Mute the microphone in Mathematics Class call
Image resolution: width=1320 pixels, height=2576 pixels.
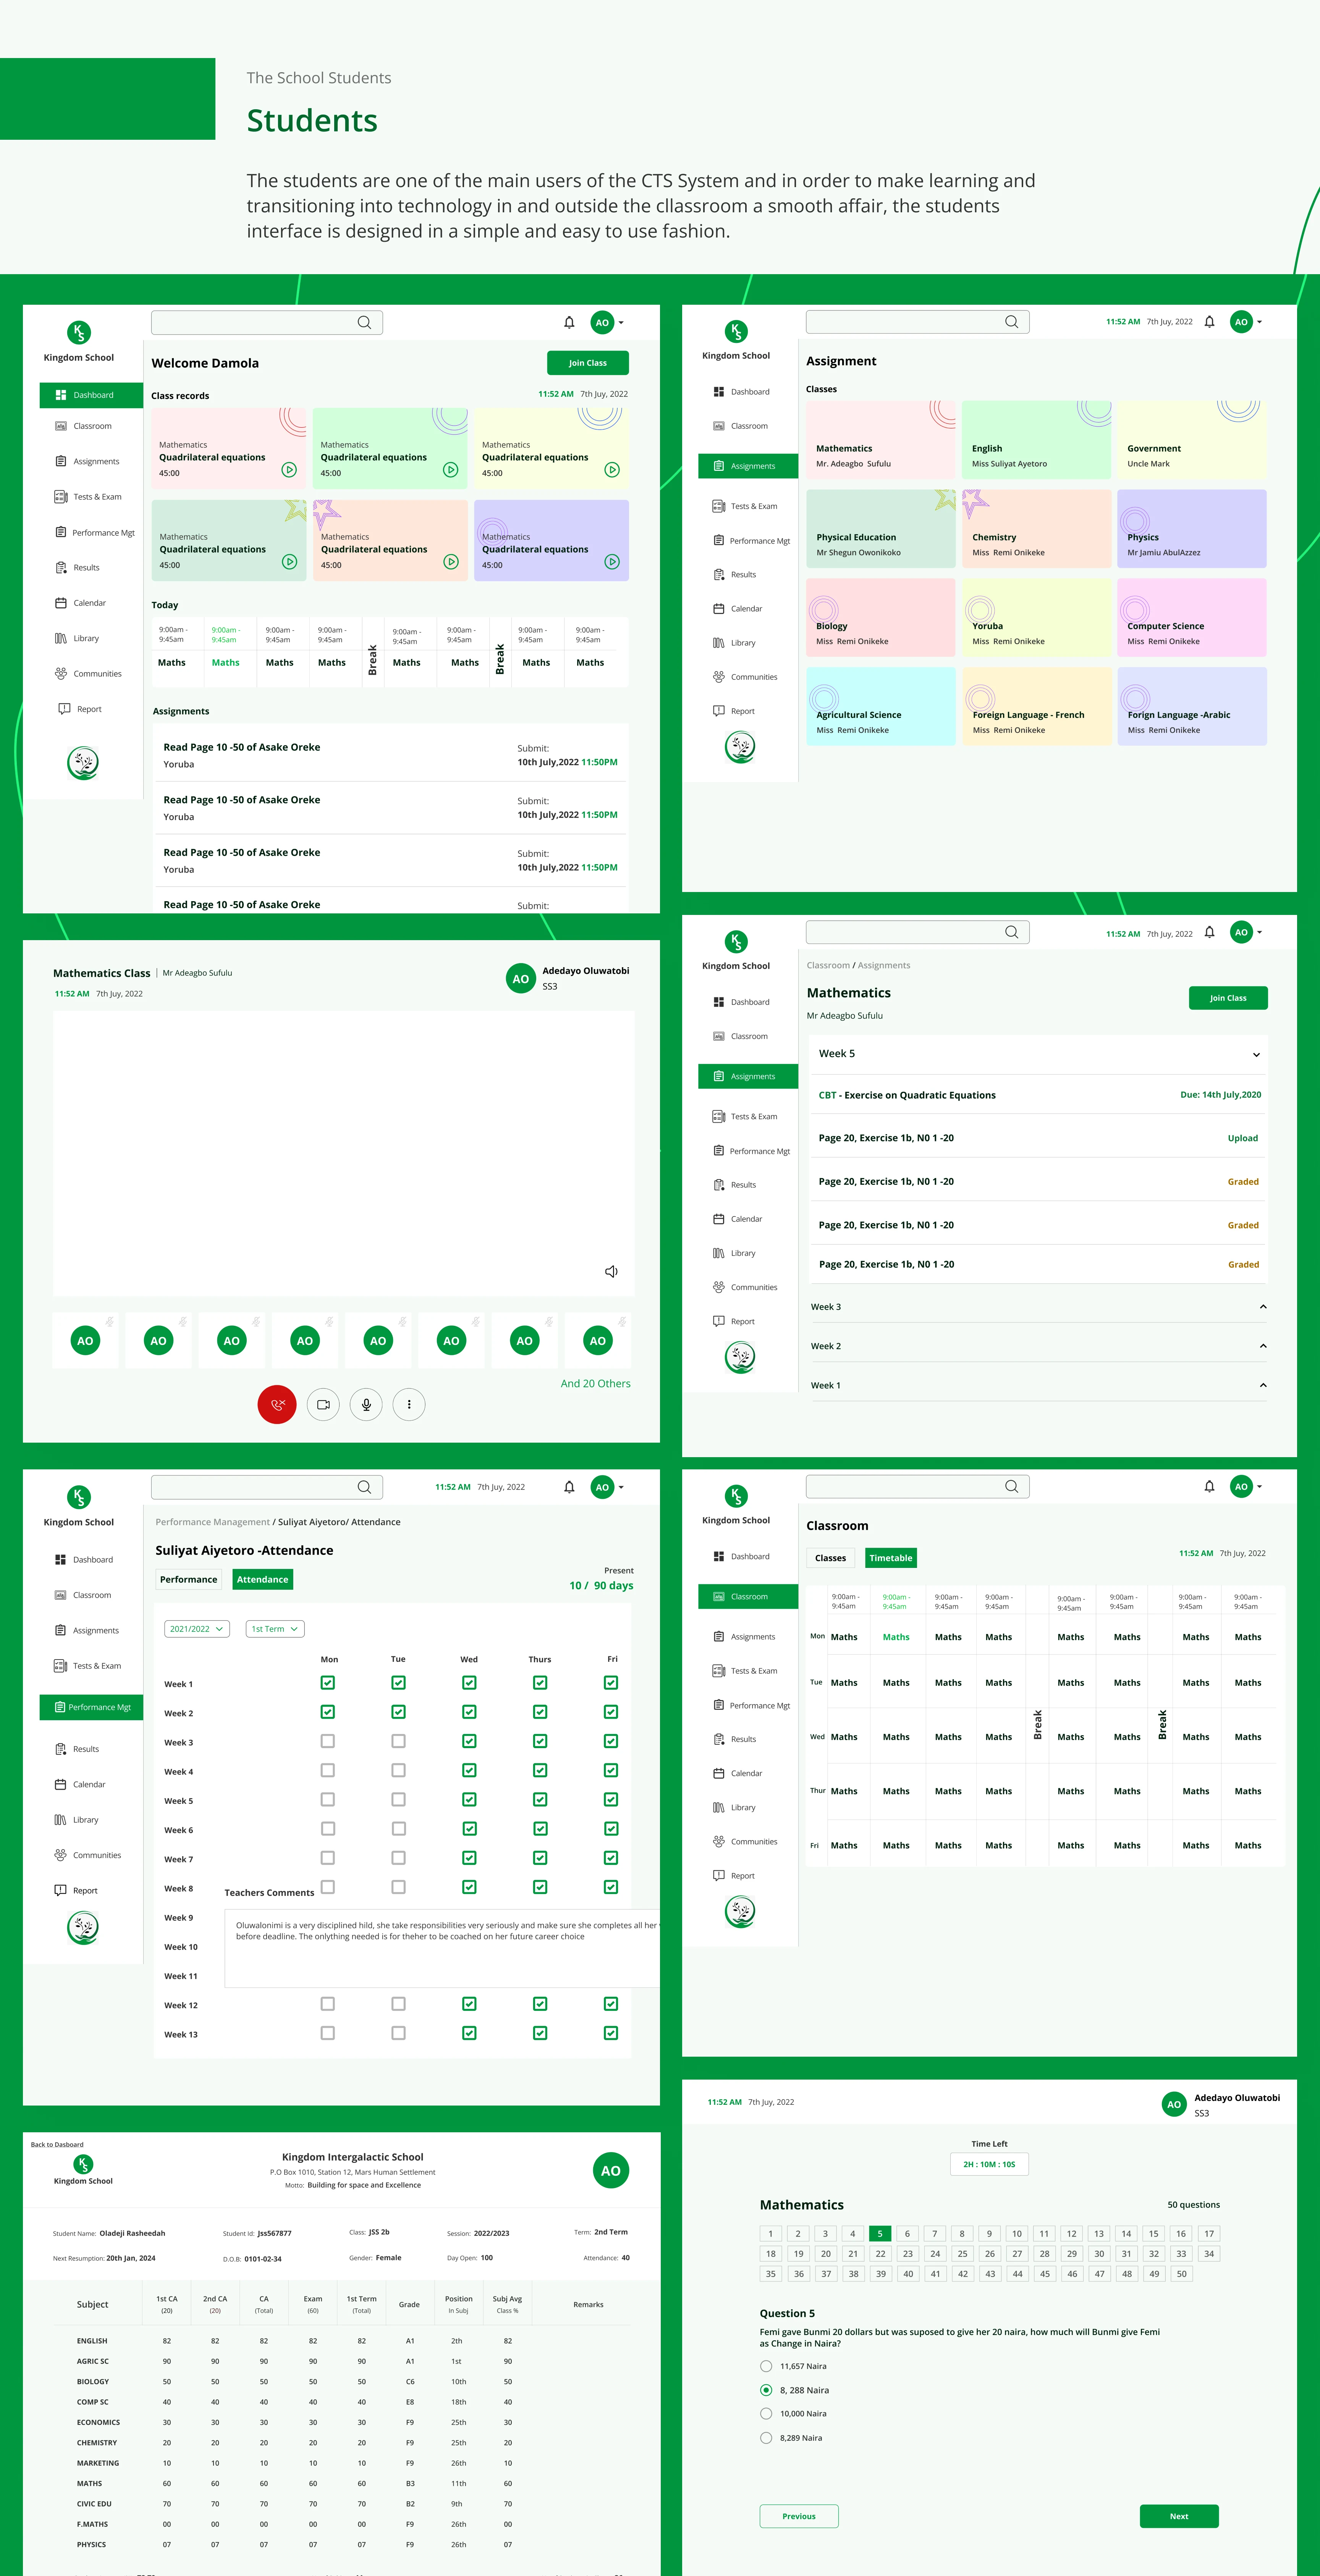(x=366, y=1404)
